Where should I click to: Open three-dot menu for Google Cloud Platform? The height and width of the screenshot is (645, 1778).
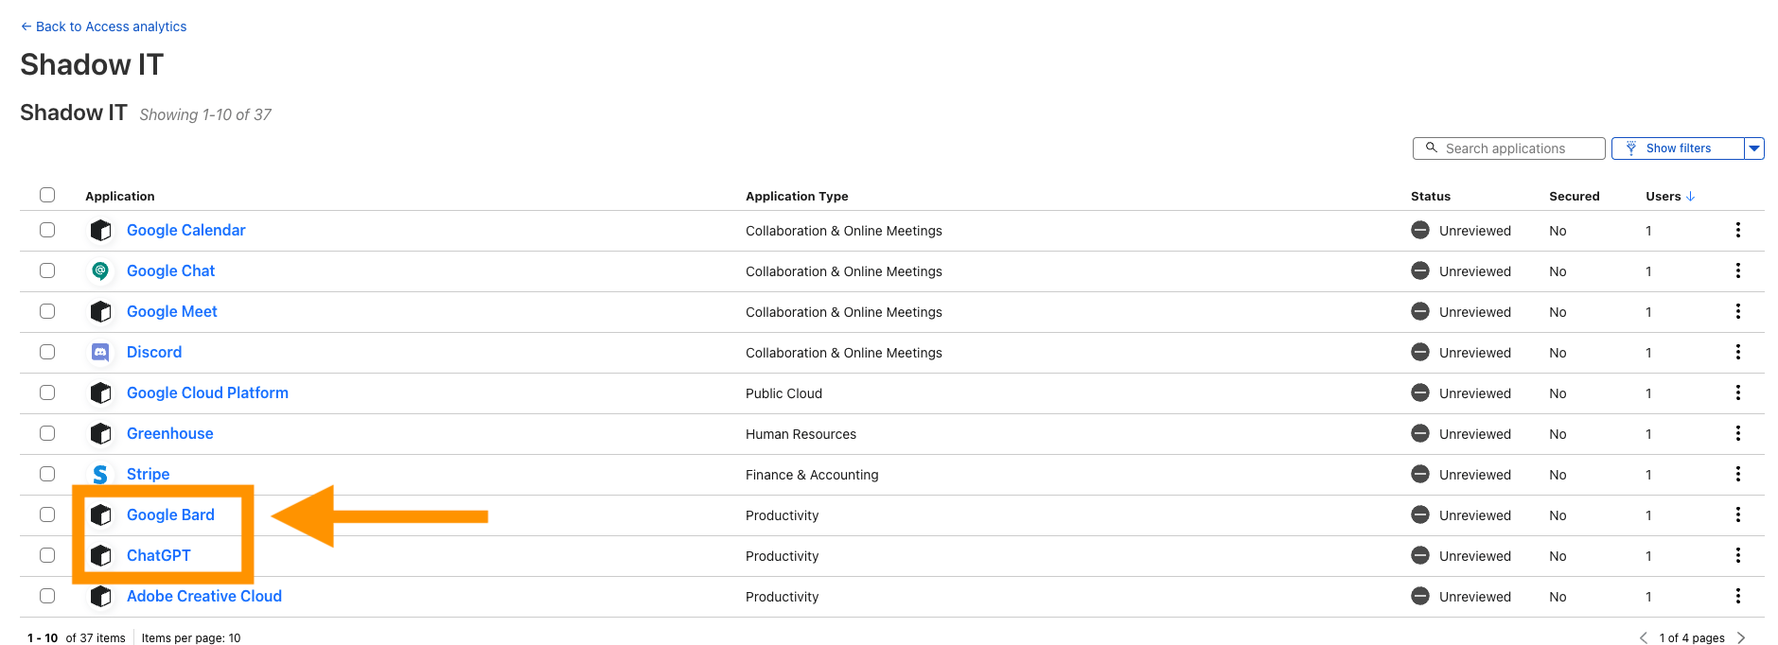pos(1737,392)
